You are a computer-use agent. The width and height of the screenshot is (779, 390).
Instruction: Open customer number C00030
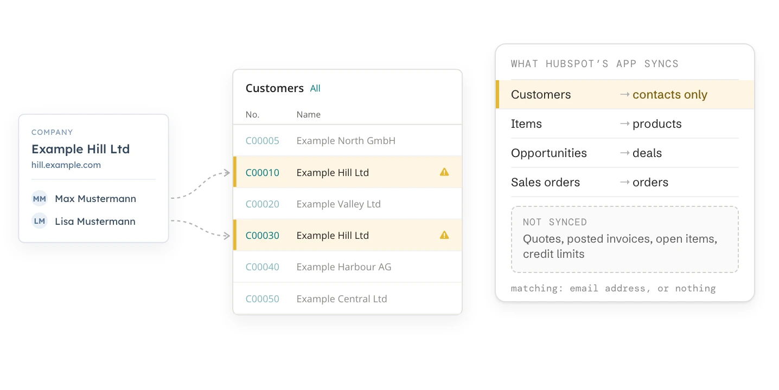263,236
